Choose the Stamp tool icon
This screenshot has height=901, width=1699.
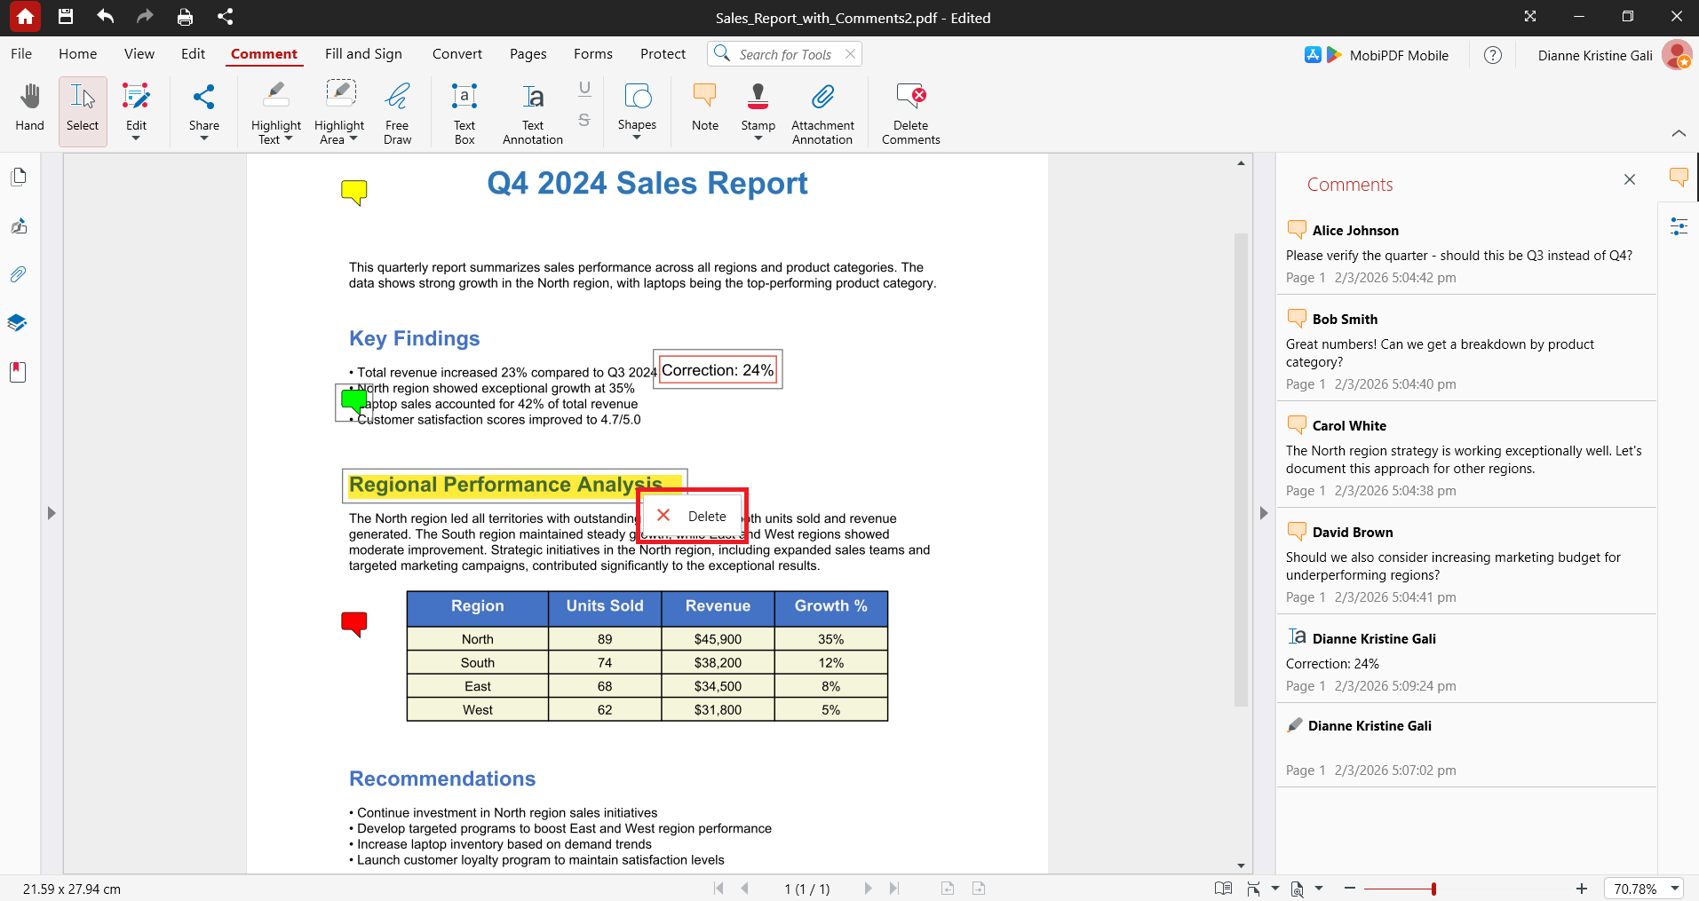(758, 96)
